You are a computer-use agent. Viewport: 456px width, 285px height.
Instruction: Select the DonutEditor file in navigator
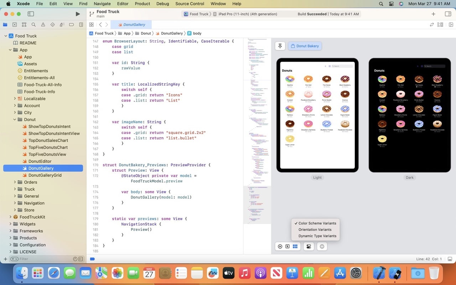coord(40,161)
